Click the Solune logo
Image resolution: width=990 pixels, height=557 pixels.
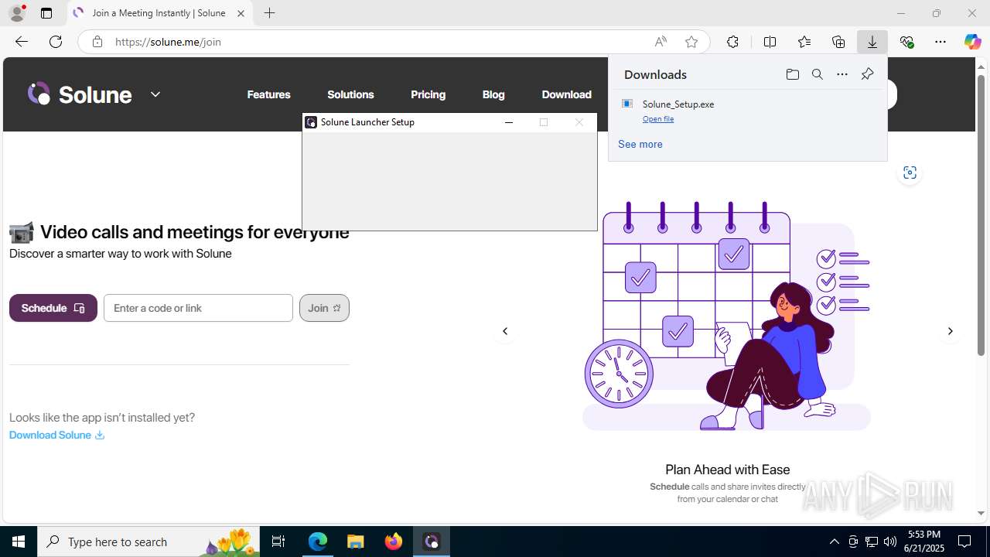tap(80, 94)
